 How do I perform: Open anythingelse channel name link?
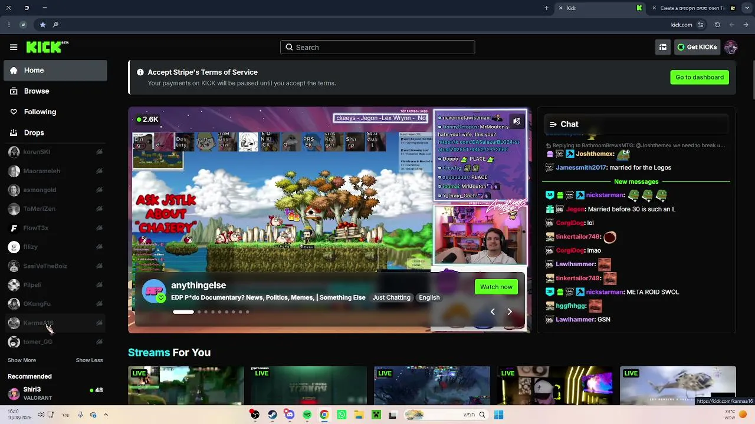coord(198,285)
